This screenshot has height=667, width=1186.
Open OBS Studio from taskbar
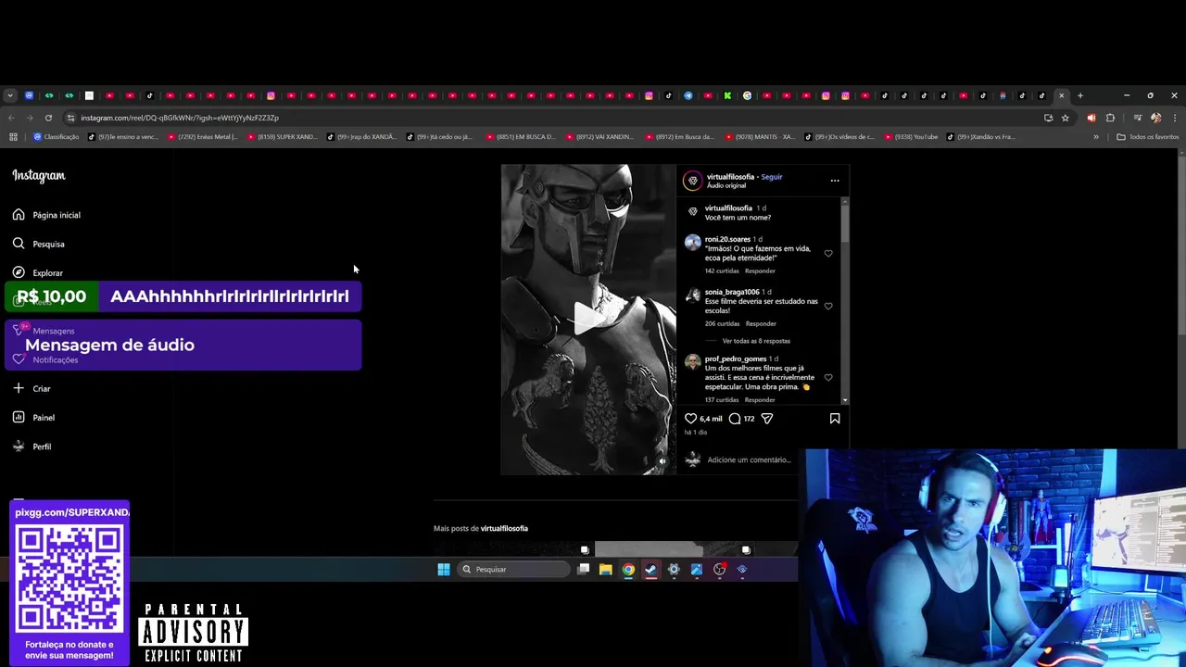pyautogui.click(x=719, y=570)
